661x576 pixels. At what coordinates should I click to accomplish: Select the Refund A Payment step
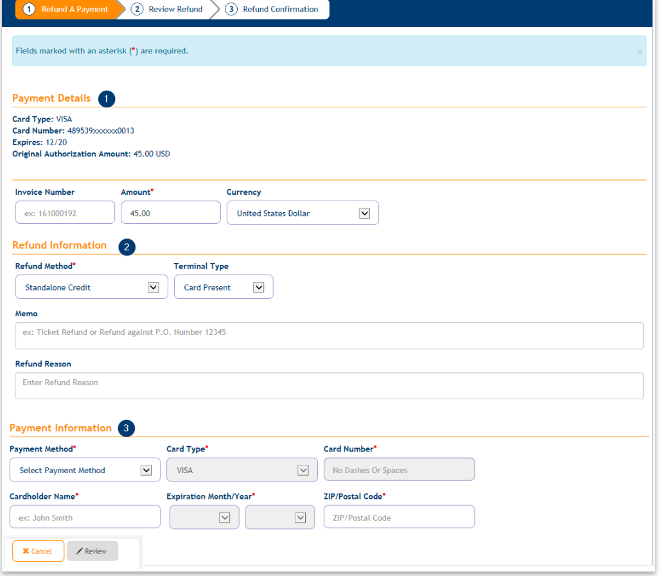(x=67, y=10)
